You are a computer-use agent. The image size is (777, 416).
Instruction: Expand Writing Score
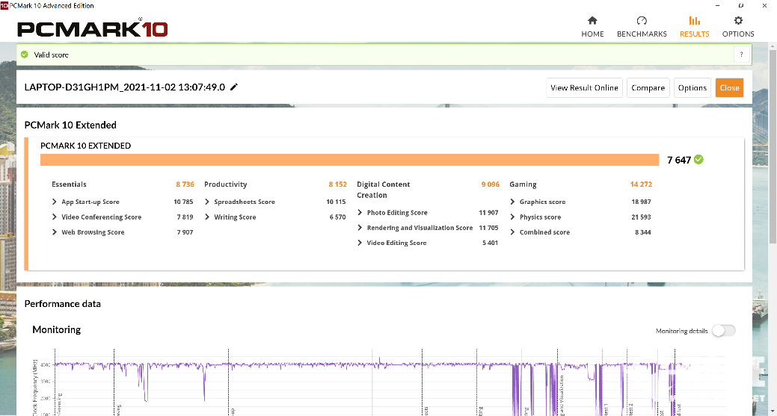click(207, 217)
